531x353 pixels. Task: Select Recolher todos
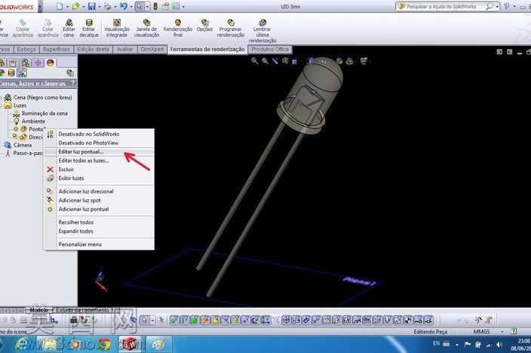[76, 222]
